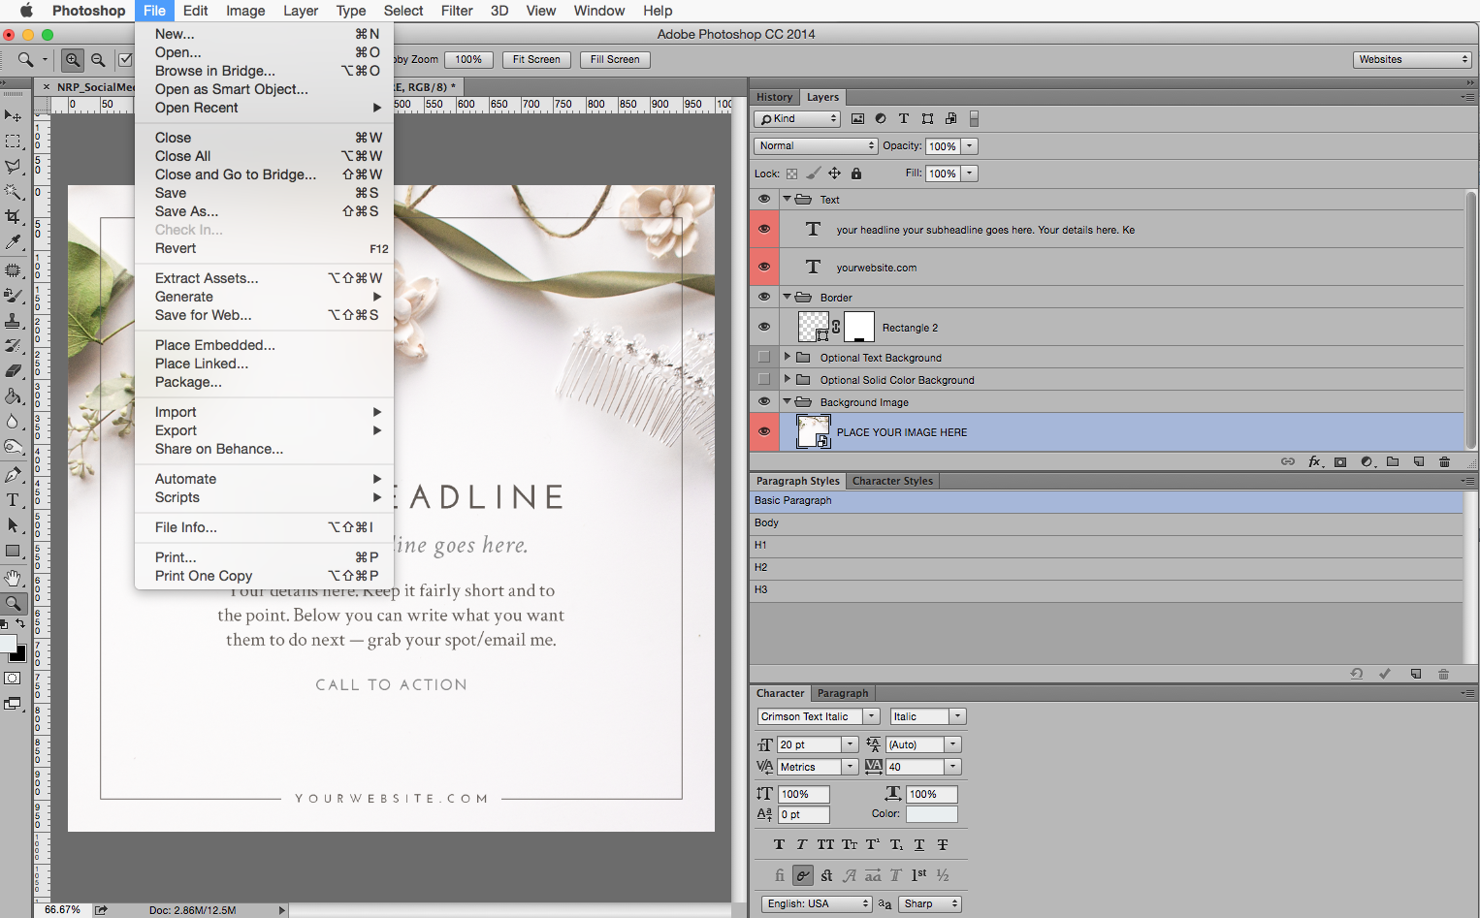Hide the yourwebsite.com text layer
Image resolution: width=1480 pixels, height=918 pixels.
click(764, 267)
